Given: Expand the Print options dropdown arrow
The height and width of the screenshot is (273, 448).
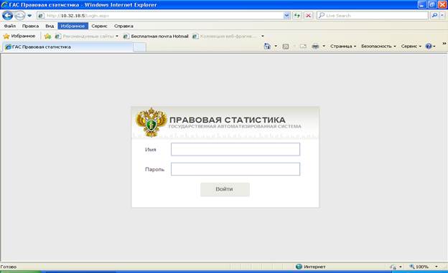Looking at the screenshot, I should [x=324, y=46].
